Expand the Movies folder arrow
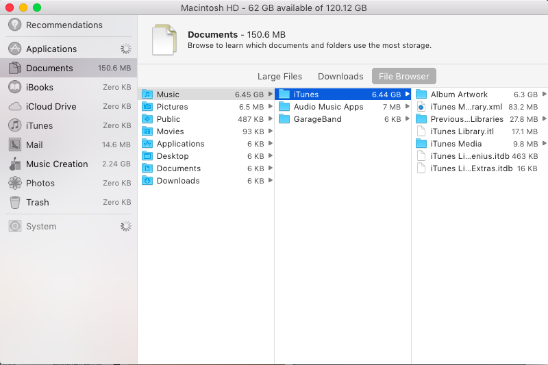 click(x=270, y=131)
